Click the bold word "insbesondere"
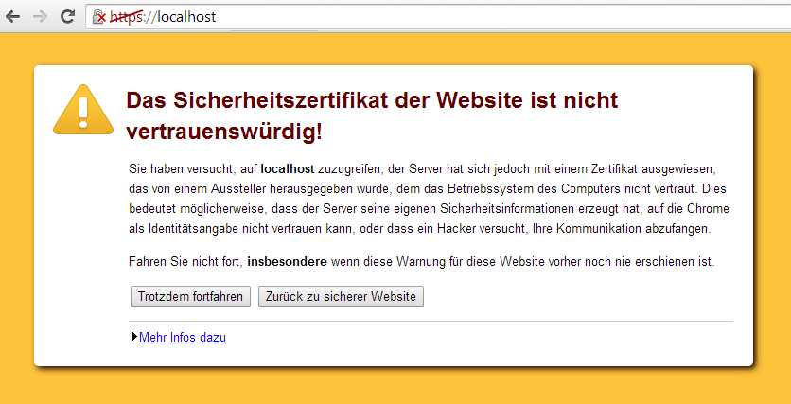Screen dimensions: 791x404 (288, 260)
